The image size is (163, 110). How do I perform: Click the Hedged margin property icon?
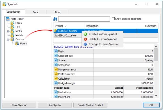click(56, 83)
